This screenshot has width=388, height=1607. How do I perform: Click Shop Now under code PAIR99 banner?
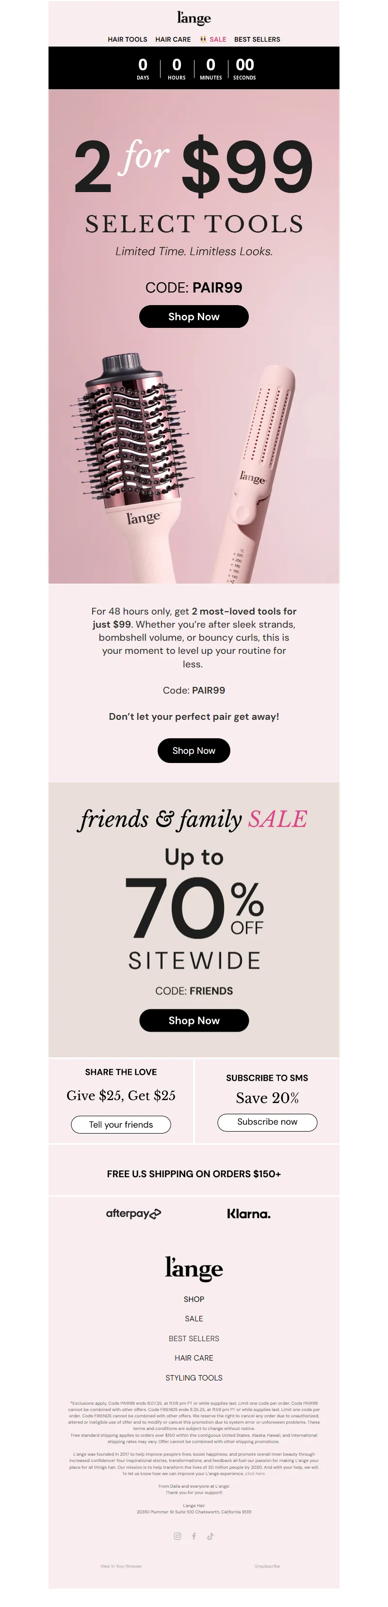click(194, 316)
